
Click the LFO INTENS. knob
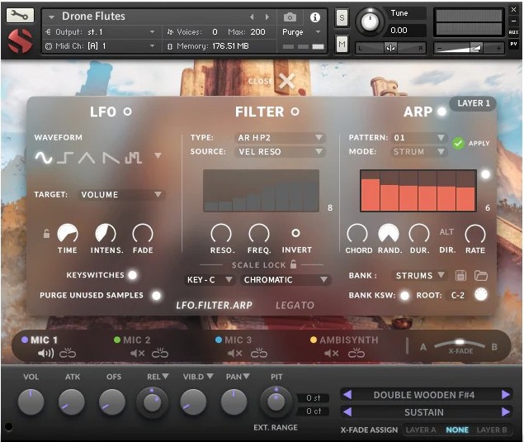(106, 233)
